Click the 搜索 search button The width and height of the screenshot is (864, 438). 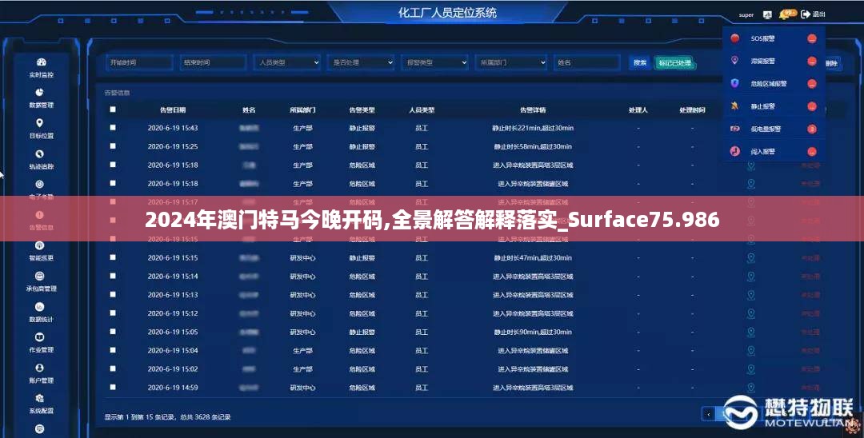coord(640,62)
